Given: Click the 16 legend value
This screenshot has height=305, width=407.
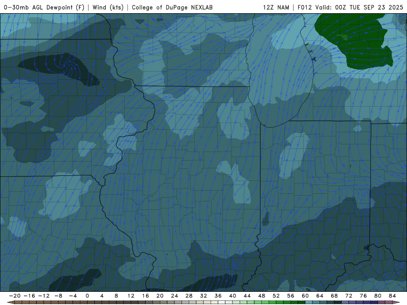Looking at the screenshot, I should point(146,296).
